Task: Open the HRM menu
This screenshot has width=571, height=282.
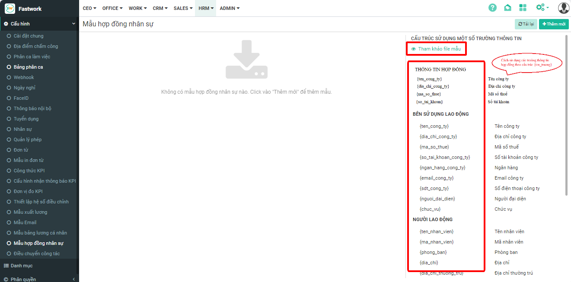Action: point(206,8)
